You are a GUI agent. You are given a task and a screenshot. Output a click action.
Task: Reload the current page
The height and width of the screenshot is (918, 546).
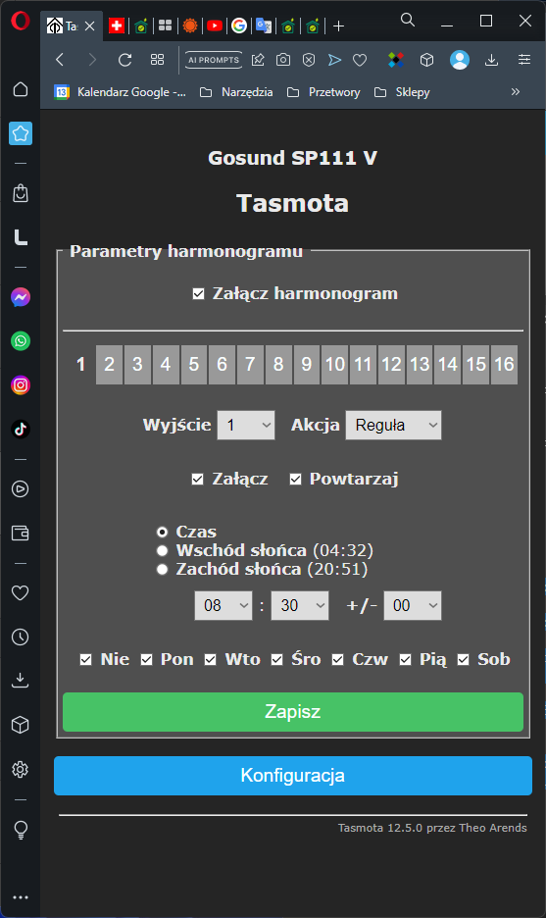click(x=124, y=60)
